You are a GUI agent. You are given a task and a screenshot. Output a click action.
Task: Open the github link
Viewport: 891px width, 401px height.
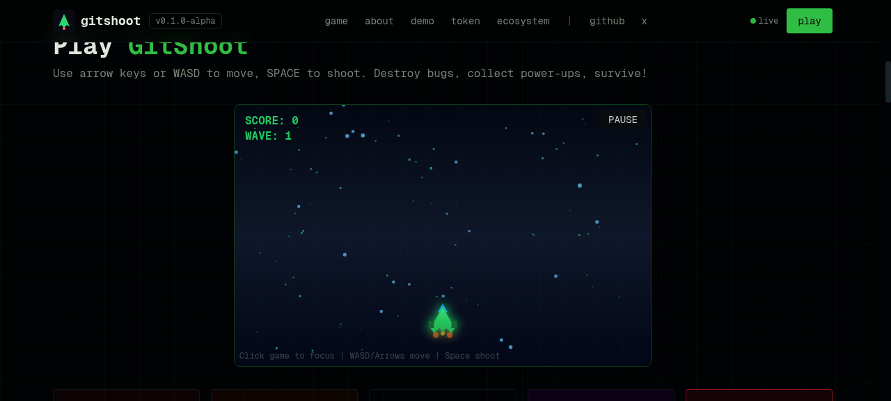coord(607,21)
